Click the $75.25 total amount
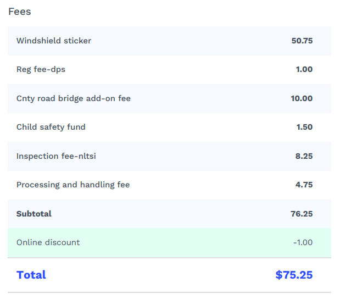340x305 pixels. point(294,275)
